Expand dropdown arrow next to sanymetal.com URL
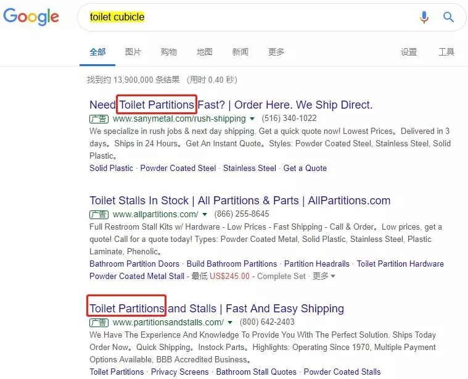The height and width of the screenshot is (379, 468). click(252, 119)
